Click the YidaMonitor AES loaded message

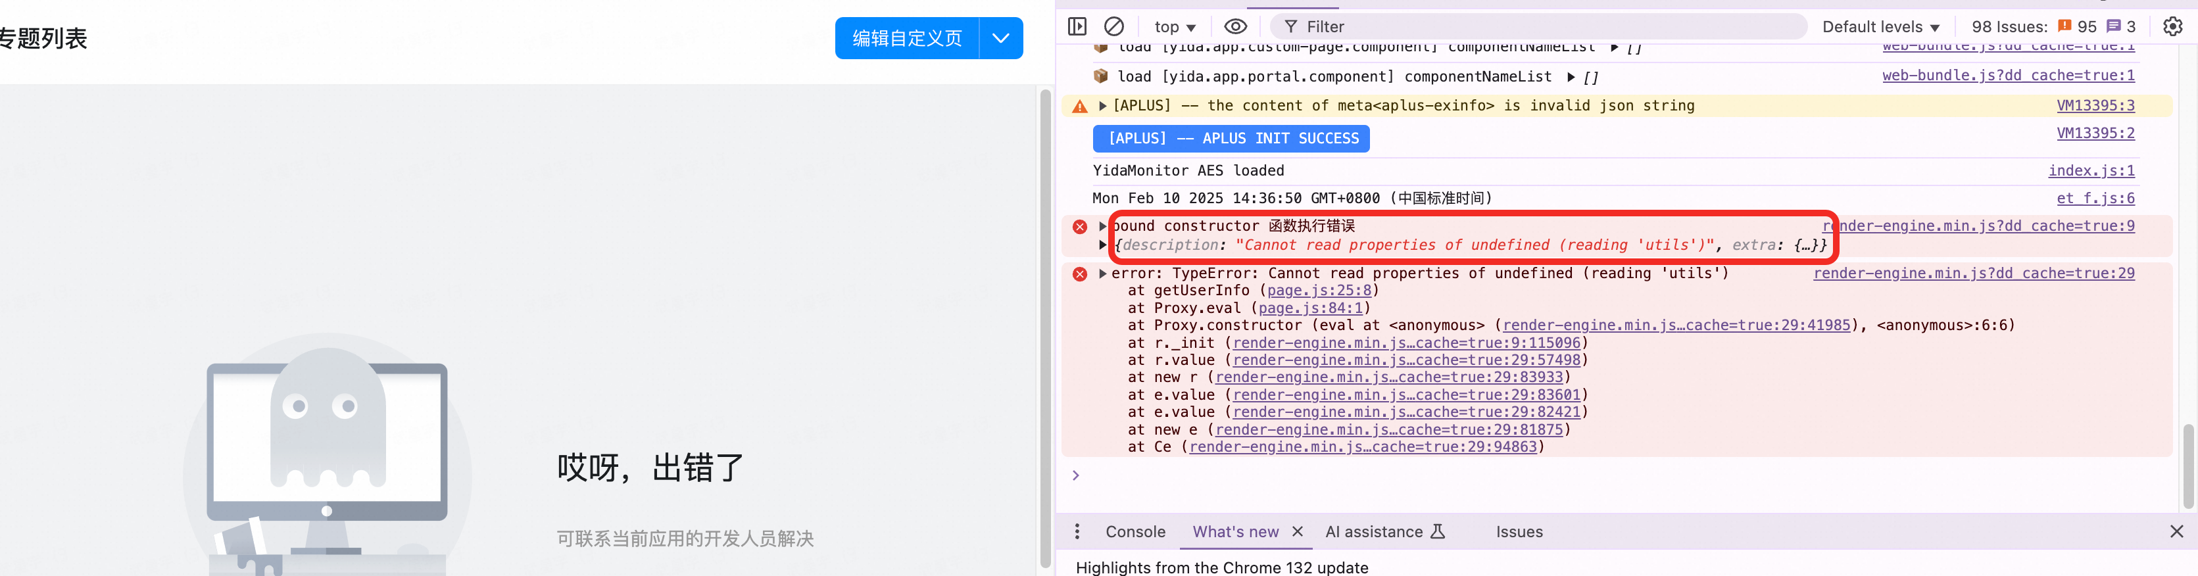[1188, 171]
